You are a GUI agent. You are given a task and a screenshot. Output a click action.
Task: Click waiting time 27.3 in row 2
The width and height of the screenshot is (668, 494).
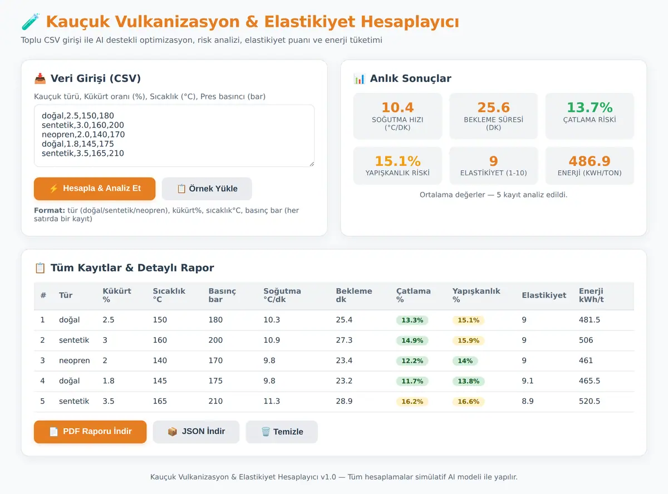click(x=344, y=340)
